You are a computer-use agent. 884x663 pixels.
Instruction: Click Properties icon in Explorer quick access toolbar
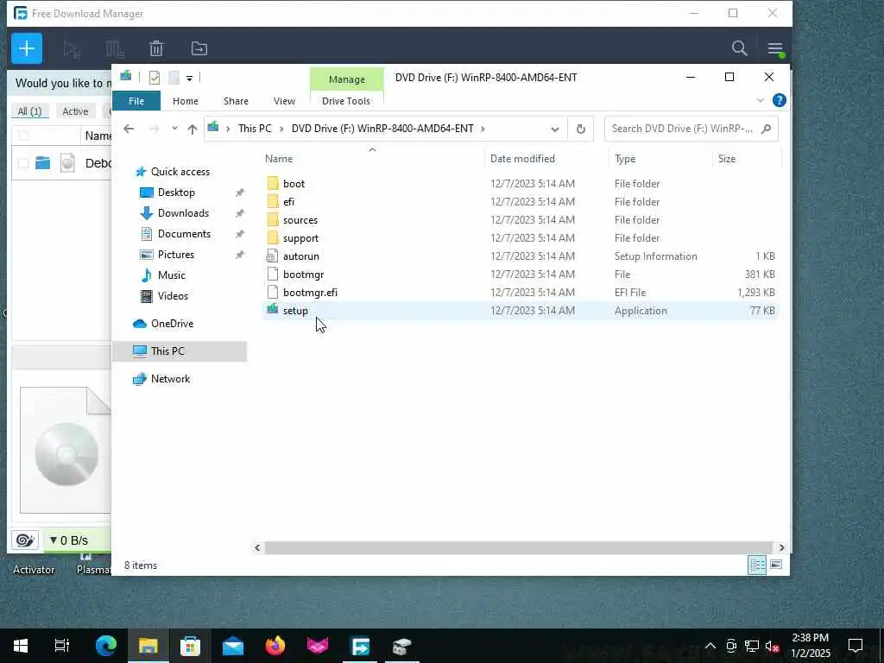[154, 78]
